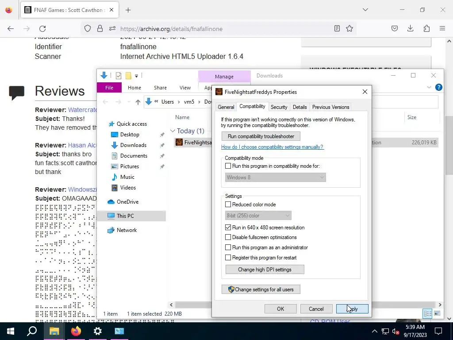Open Documents in Explorer sidebar
This screenshot has height=340, width=453.
click(134, 156)
